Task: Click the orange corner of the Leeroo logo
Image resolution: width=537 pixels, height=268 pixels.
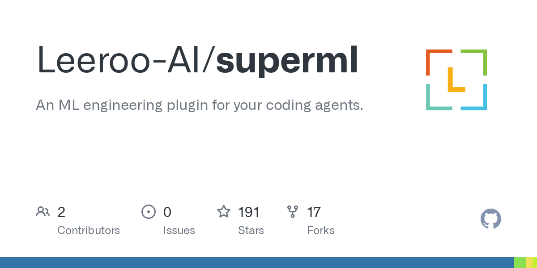Action: pyautogui.click(x=439, y=63)
